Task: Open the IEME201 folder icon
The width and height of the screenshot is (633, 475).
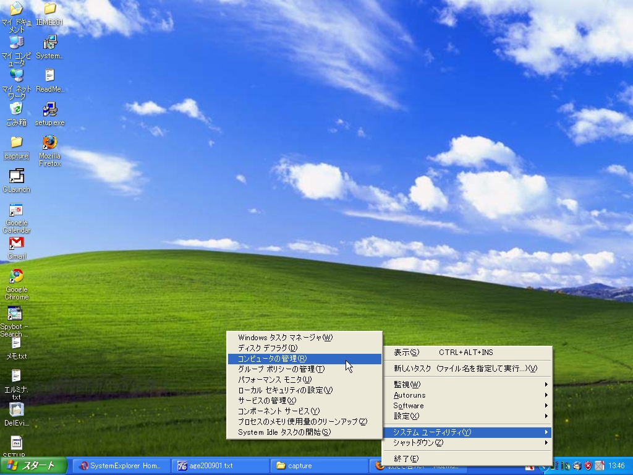Action: tap(49, 14)
